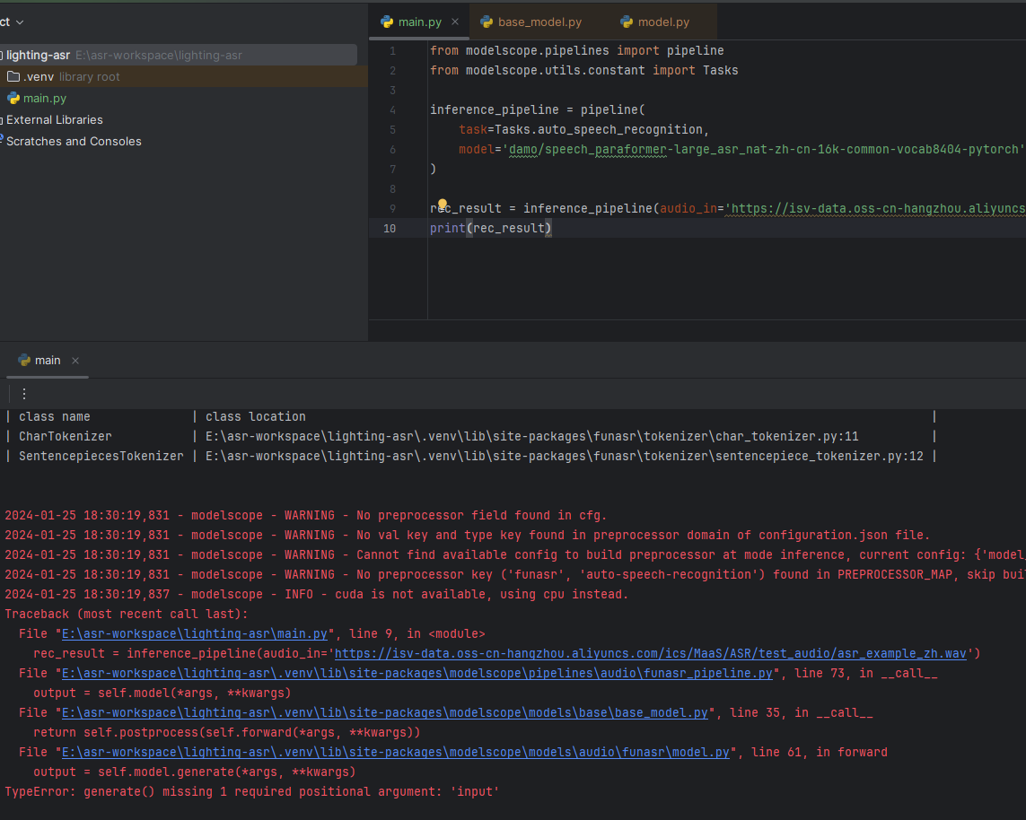Click 'return self.postprocess(self.forward' line in console
This screenshot has height=820, width=1026.
point(227,732)
